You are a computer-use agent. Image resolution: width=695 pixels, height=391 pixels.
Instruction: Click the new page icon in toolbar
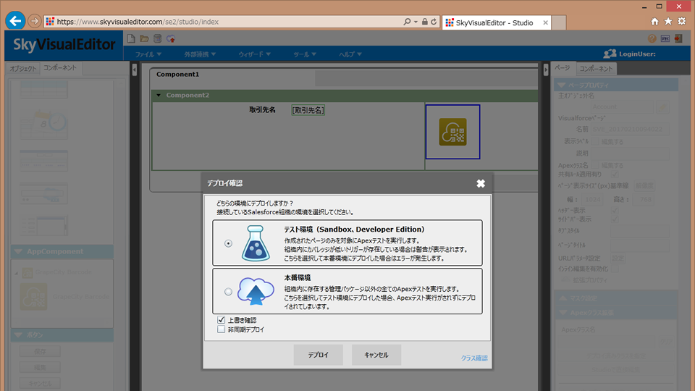point(131,38)
